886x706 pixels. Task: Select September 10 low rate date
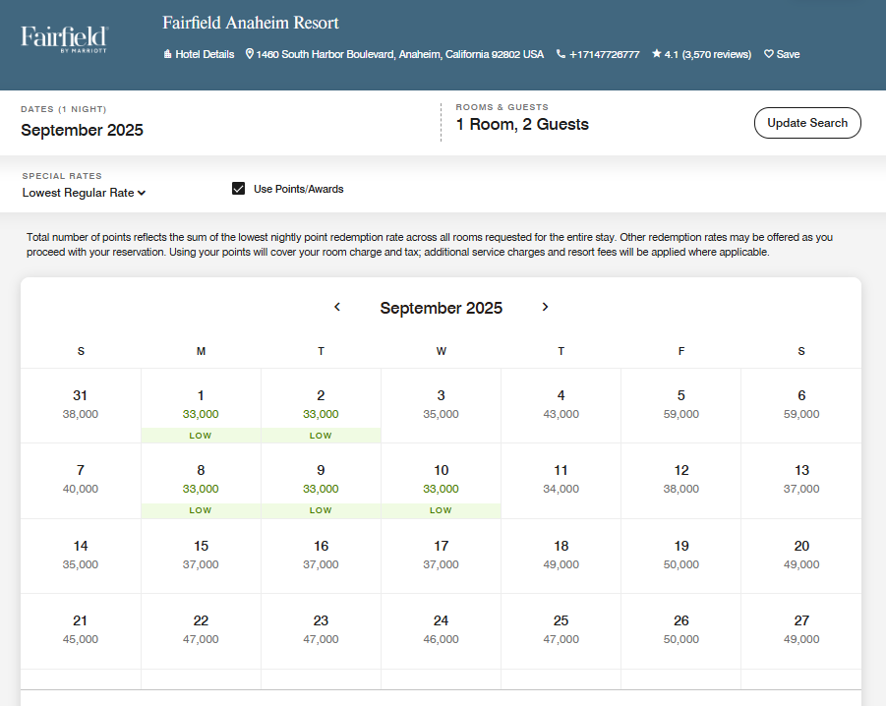pyautogui.click(x=441, y=481)
